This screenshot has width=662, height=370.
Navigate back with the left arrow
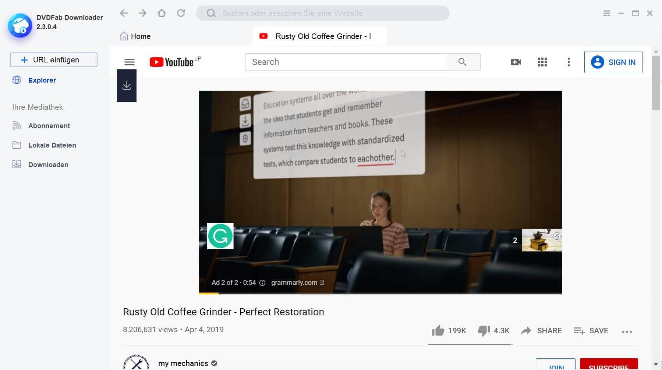pyautogui.click(x=124, y=13)
